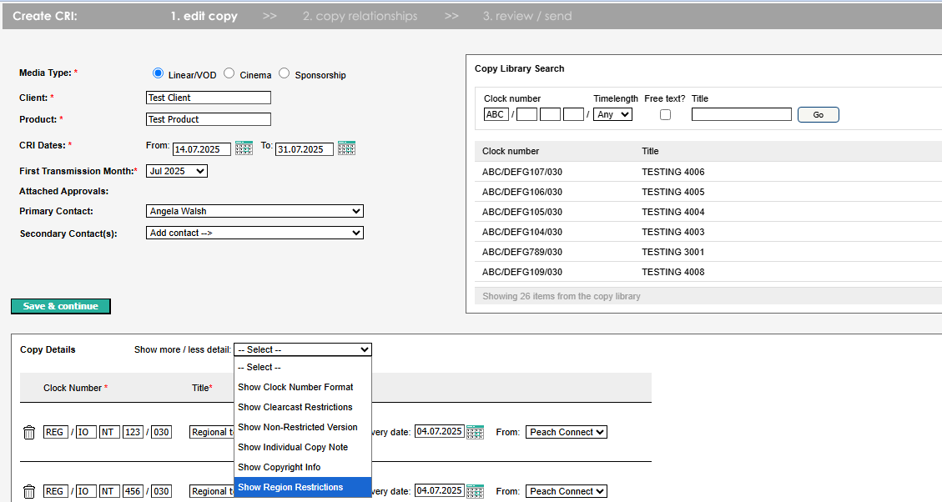Open the CRI From date calendar picker
Viewport: 942px width, 502px height.
[x=244, y=148]
